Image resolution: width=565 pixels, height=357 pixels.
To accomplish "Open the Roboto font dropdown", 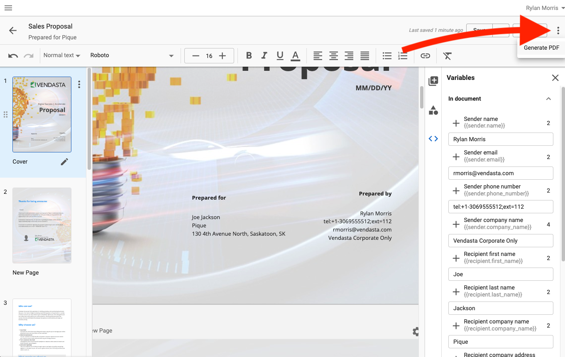I will [132, 55].
